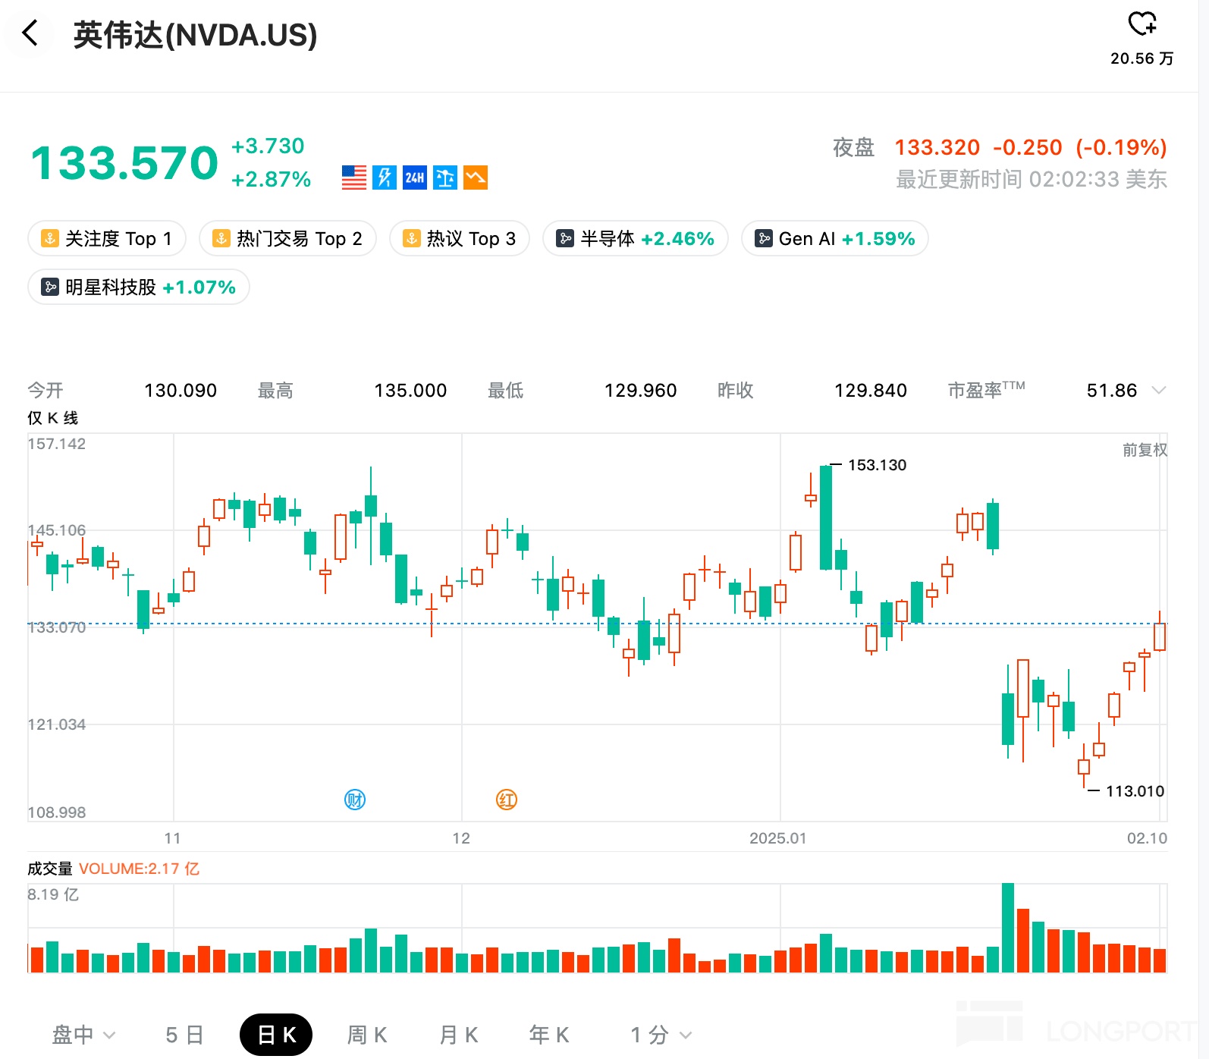This screenshot has width=1209, height=1059.
Task: Click the blue balance scale icon
Action: coord(445,178)
